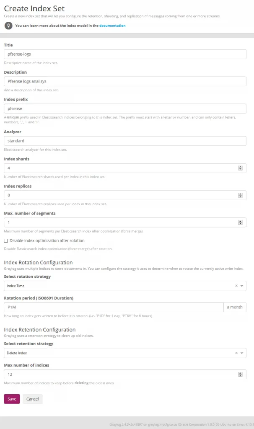Viewport: 254px width, 429px height.
Task: Open the Index Time rotation strategy select
Action: click(x=117, y=286)
